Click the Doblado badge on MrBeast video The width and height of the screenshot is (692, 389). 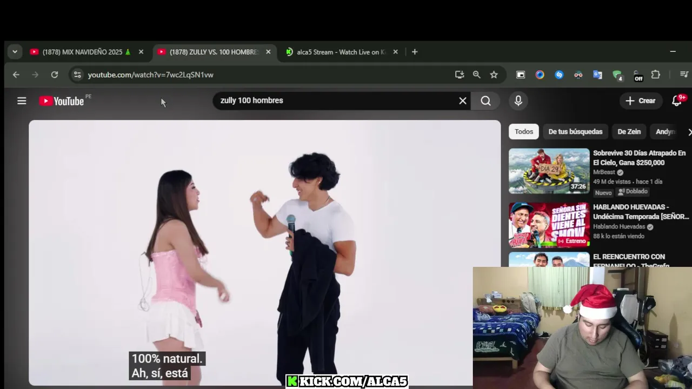click(x=633, y=192)
